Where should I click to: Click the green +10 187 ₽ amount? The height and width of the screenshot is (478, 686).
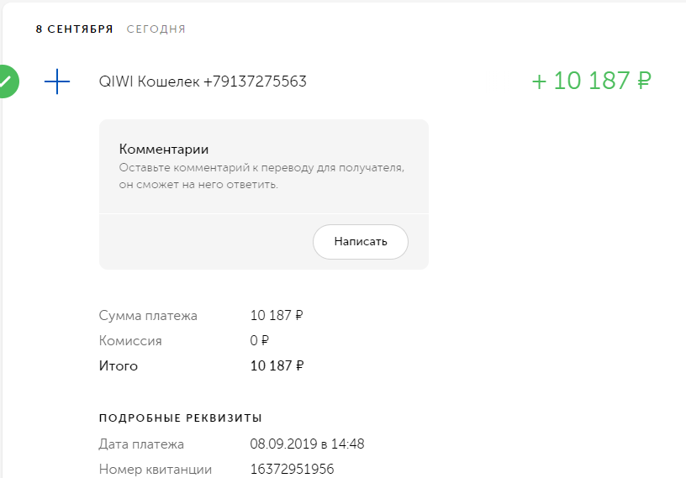point(592,81)
